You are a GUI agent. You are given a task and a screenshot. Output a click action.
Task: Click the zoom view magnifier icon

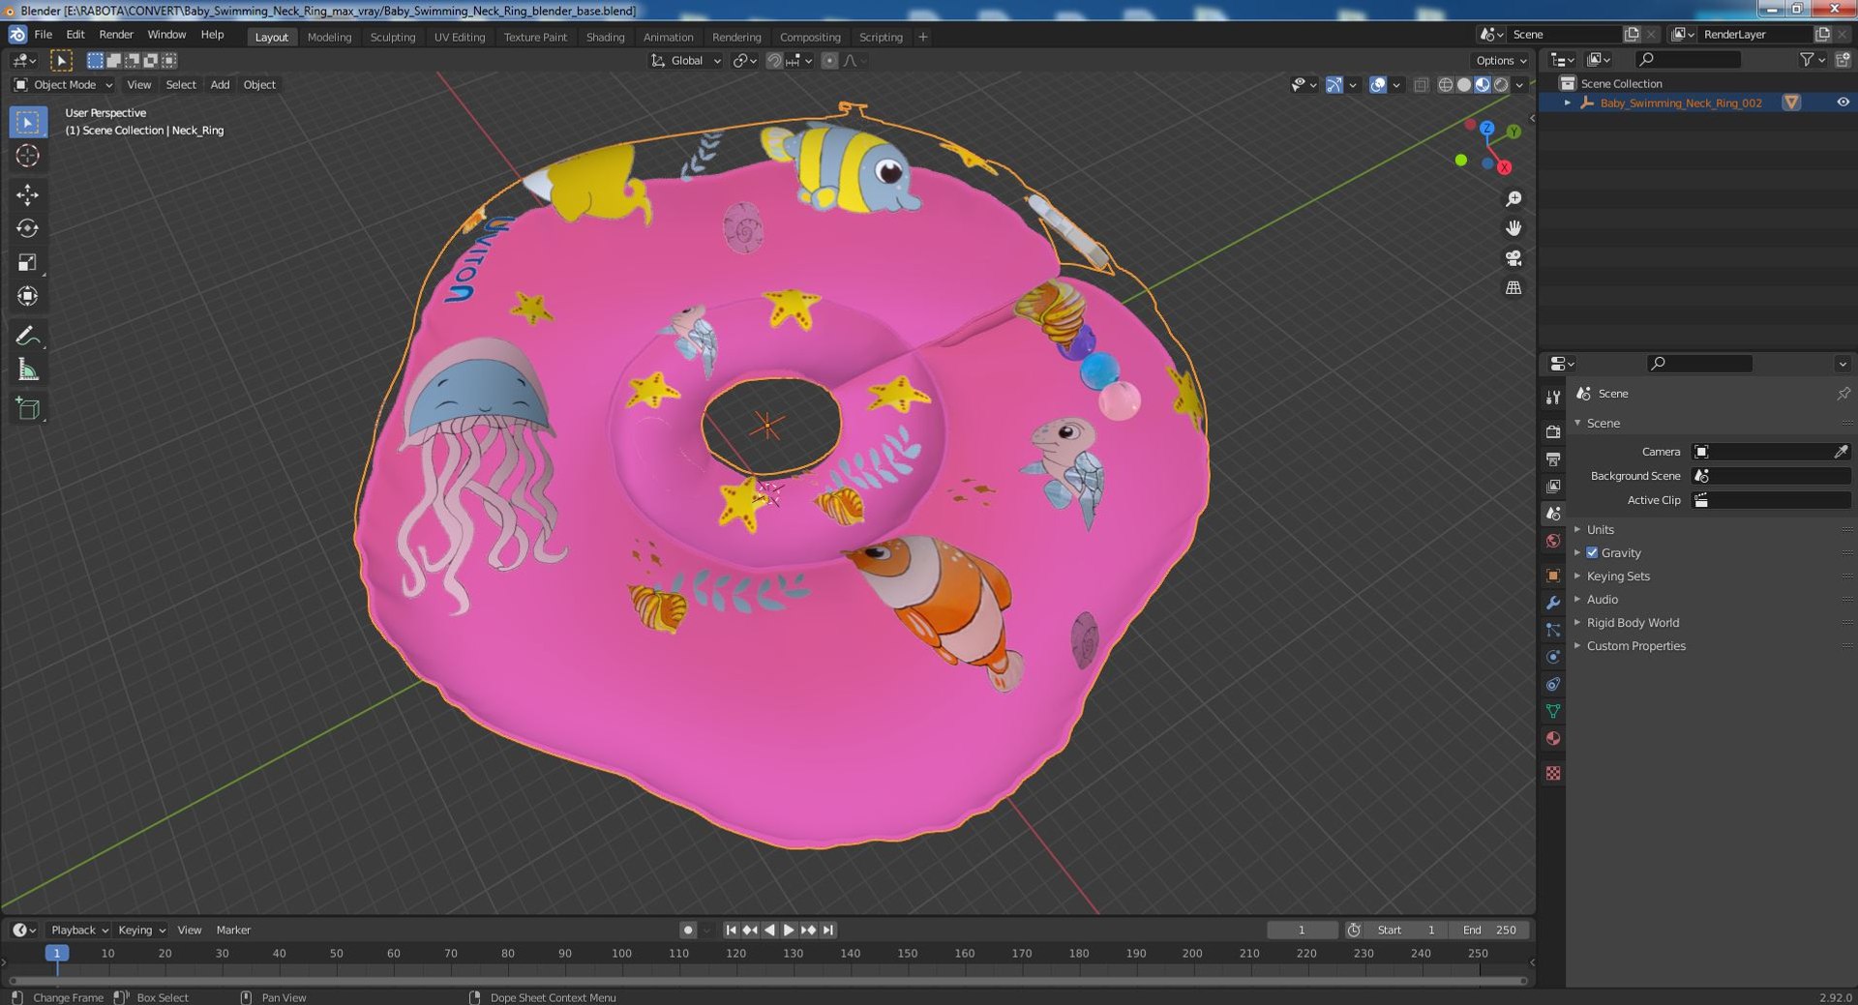tap(1513, 199)
